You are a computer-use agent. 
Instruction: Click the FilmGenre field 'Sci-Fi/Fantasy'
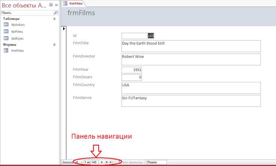click(x=191, y=101)
